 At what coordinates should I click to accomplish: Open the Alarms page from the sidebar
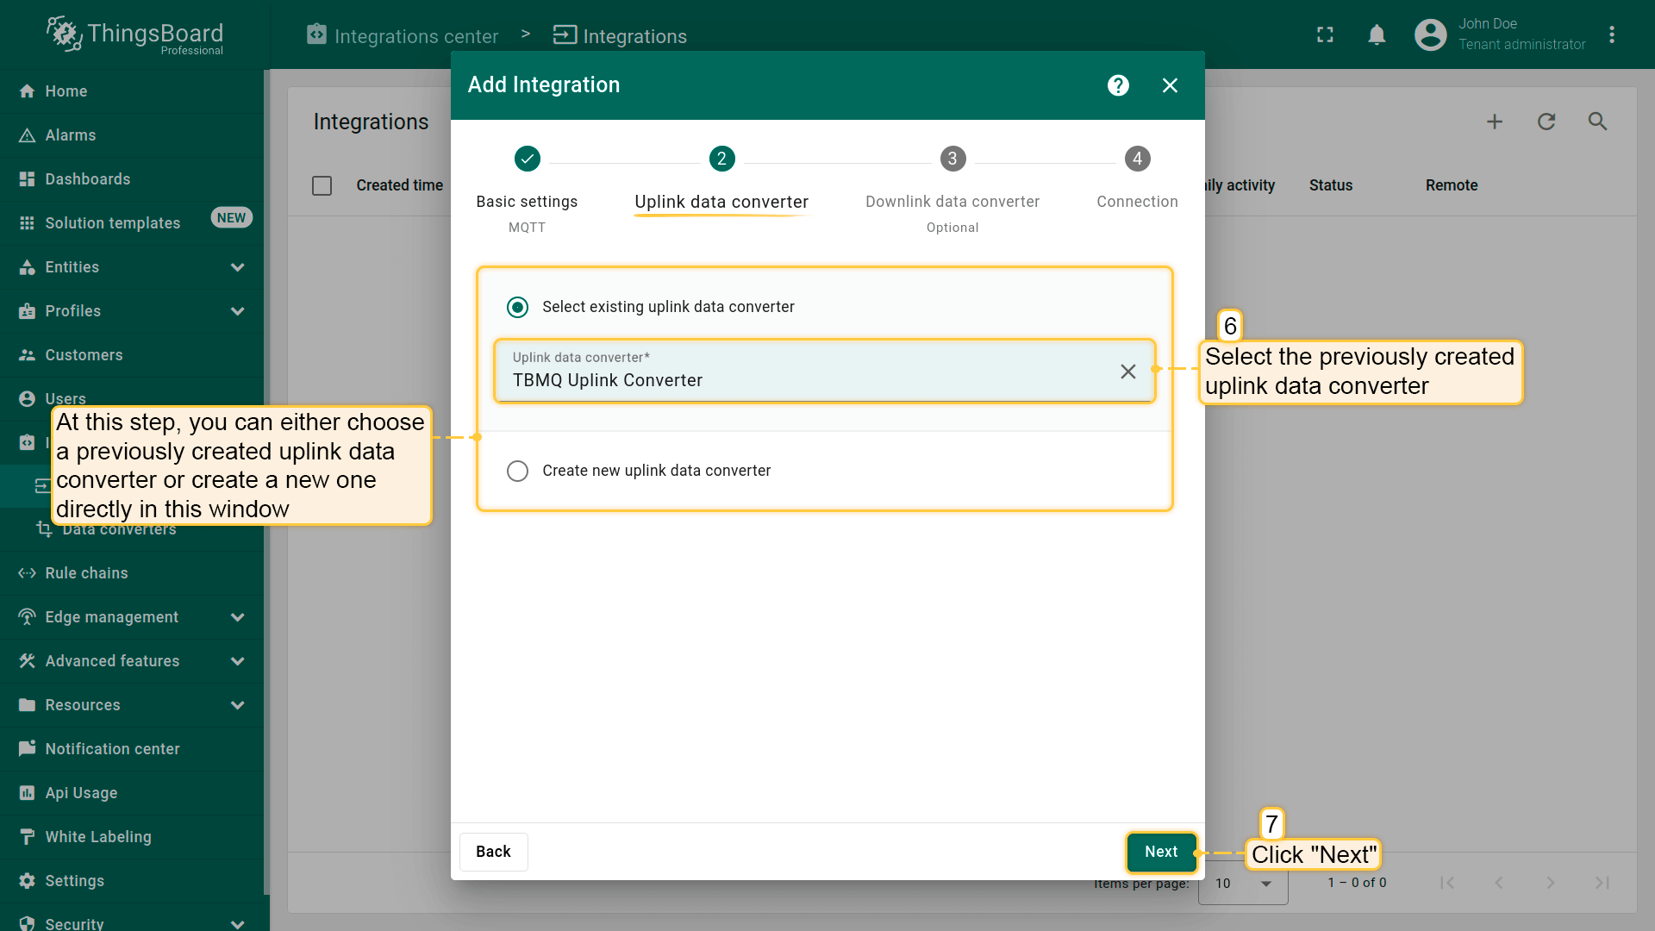[71, 134]
